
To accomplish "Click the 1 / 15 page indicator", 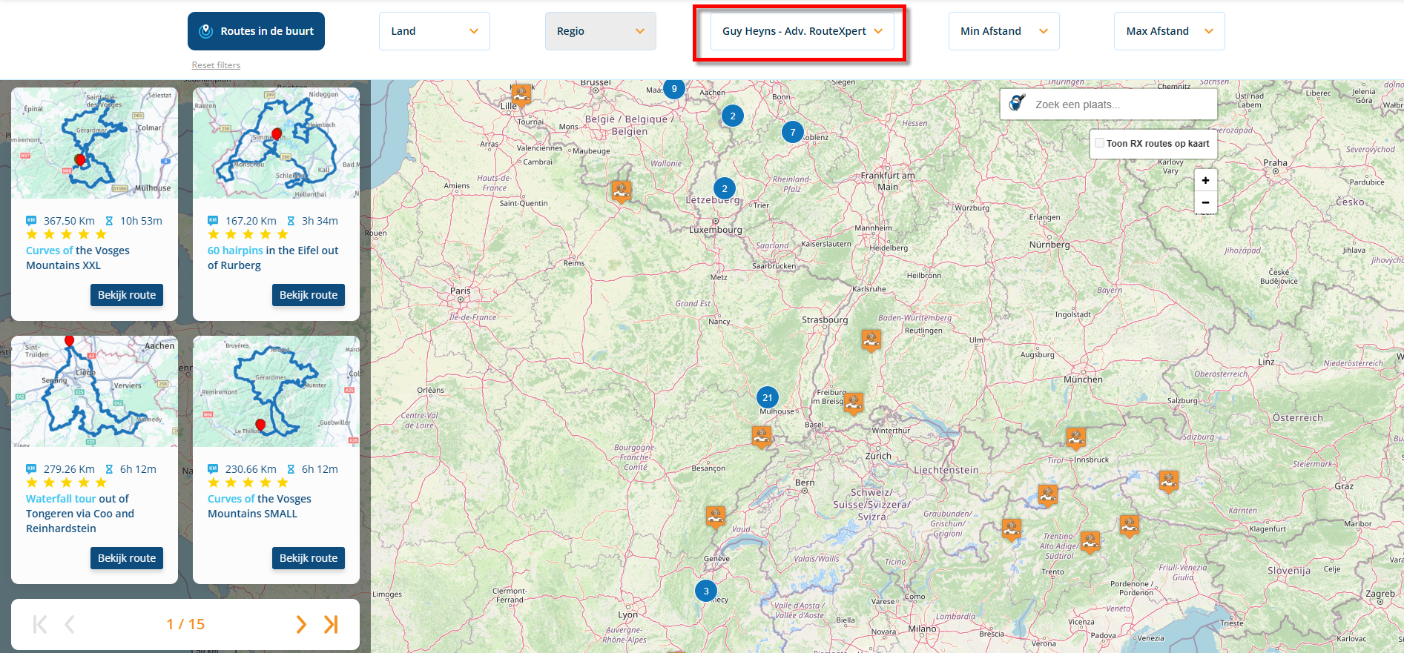I will pyautogui.click(x=185, y=625).
